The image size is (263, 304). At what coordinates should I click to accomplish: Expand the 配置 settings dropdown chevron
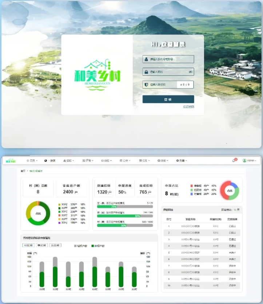(186, 160)
